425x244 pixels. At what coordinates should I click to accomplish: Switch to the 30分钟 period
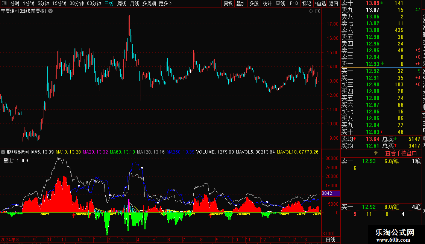77,3
